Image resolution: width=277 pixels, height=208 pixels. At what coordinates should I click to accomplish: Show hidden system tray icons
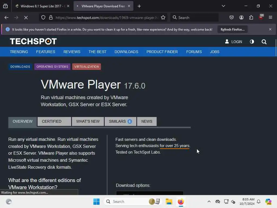tap(209, 201)
